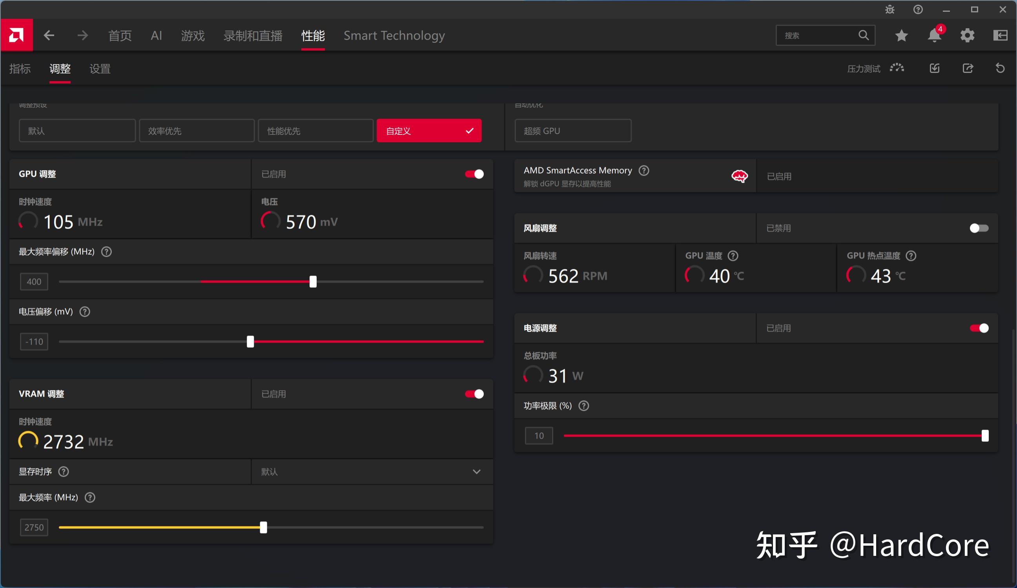Reset tuning with the undo arrow icon
The width and height of the screenshot is (1017, 588).
click(1000, 68)
